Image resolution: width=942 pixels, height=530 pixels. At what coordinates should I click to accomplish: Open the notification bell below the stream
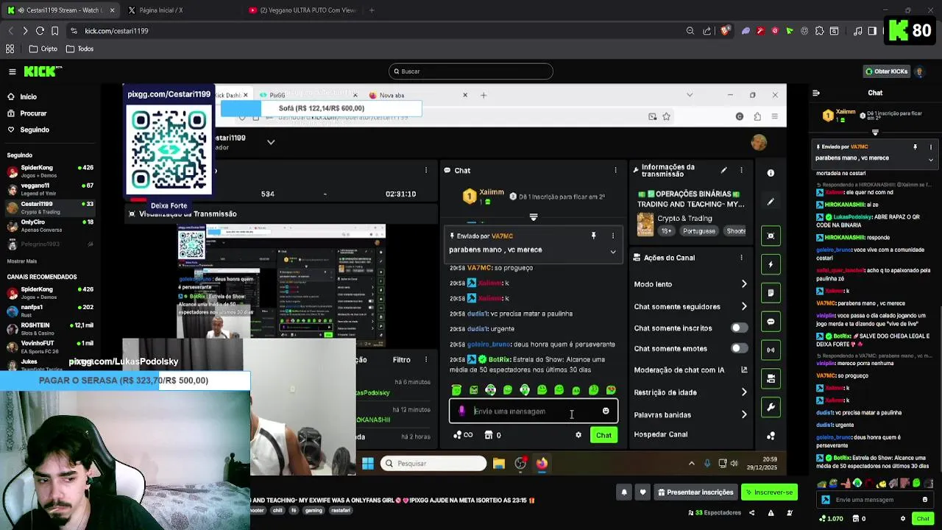tap(624, 492)
